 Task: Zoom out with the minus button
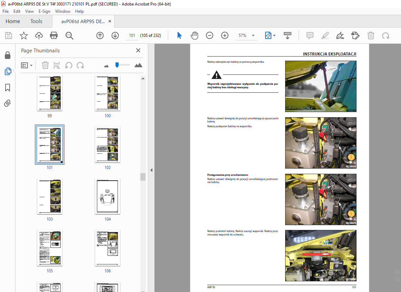click(x=209, y=36)
